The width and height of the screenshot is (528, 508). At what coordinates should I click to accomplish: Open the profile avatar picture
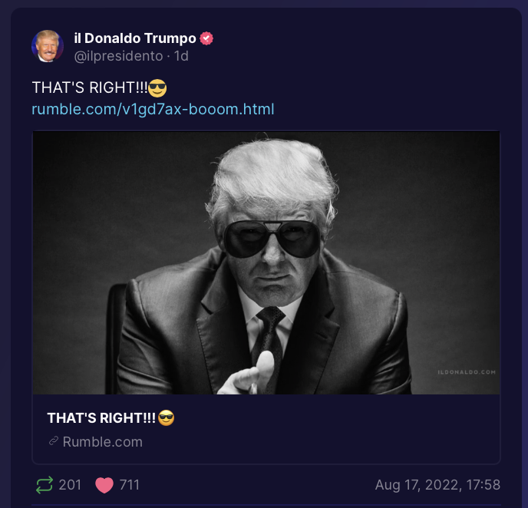pyautogui.click(x=48, y=46)
